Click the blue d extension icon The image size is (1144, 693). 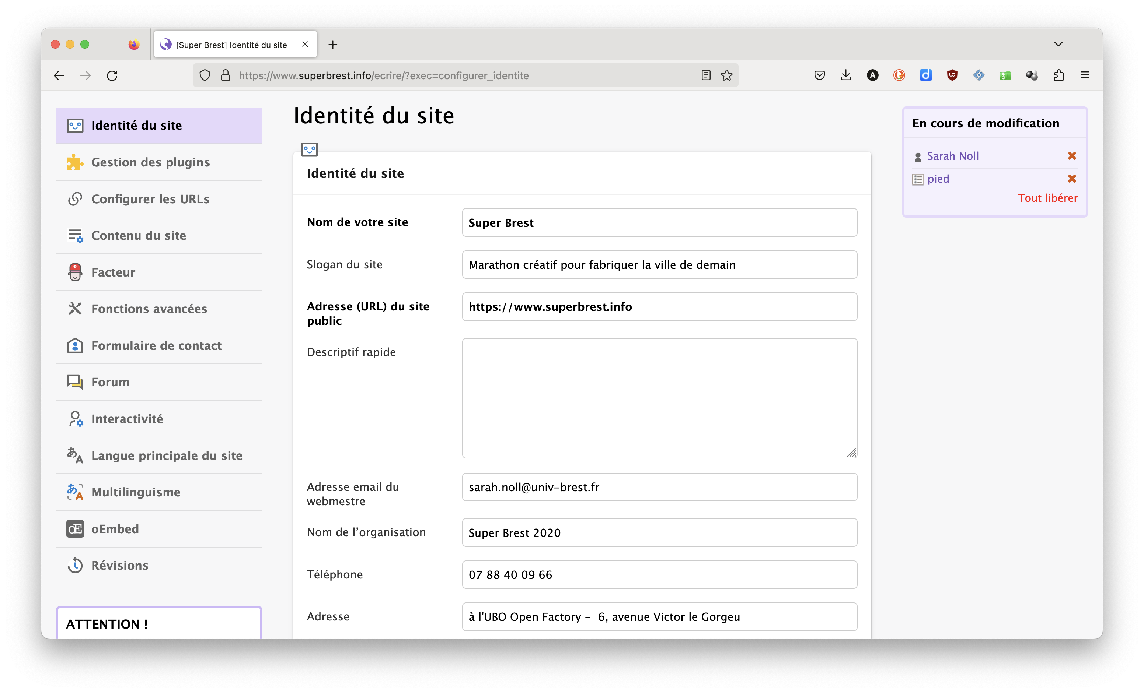pos(925,75)
